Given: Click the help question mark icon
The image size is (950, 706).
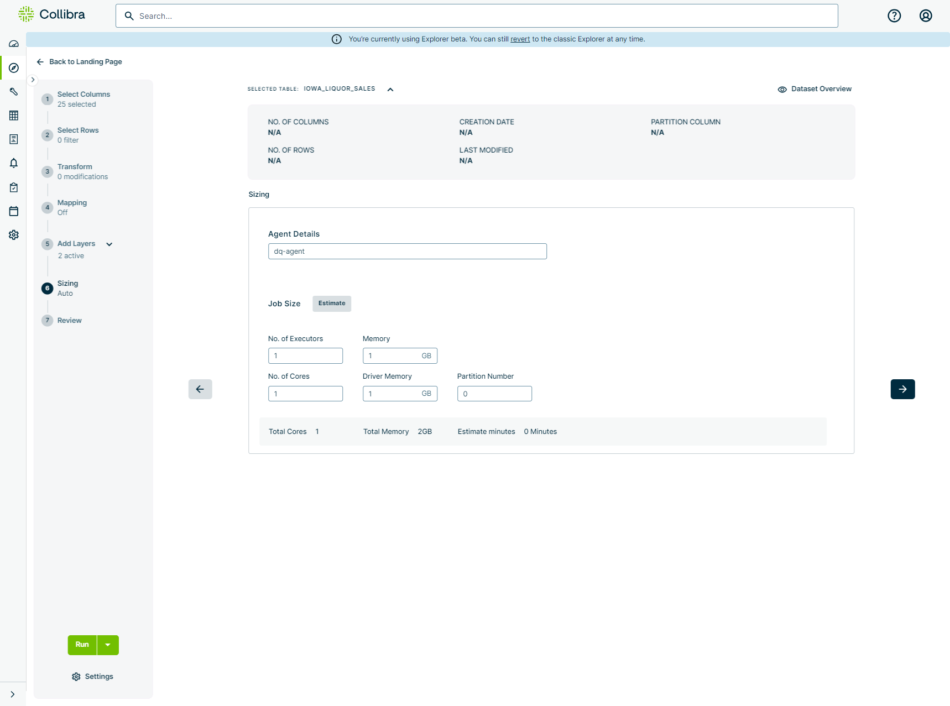Looking at the screenshot, I should pos(894,16).
